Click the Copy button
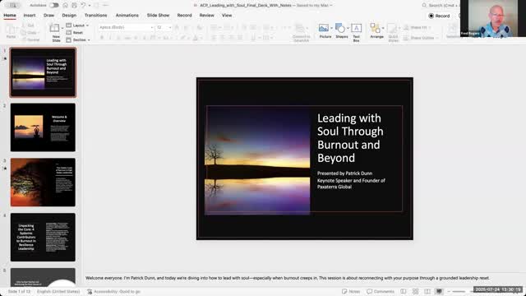The height and width of the screenshot is (296, 526). [x=29, y=33]
